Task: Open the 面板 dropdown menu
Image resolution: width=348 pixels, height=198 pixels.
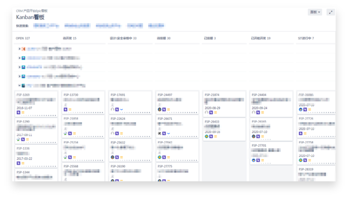Action: tap(315, 12)
